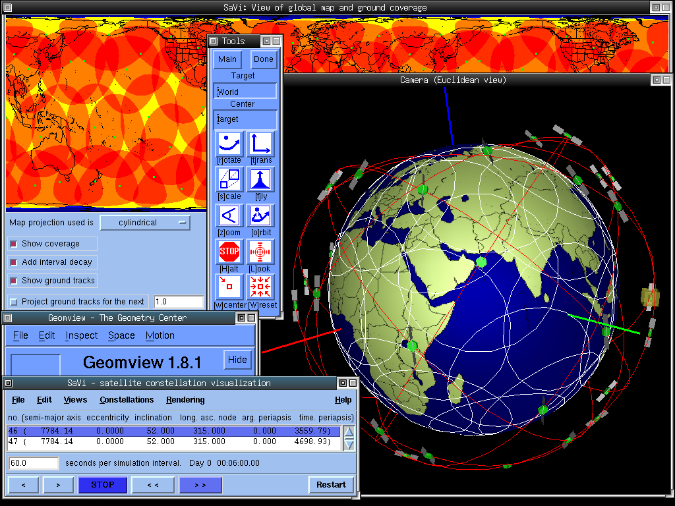The height and width of the screenshot is (506, 675).
Task: Select the rotate tool icon
Action: [230, 144]
